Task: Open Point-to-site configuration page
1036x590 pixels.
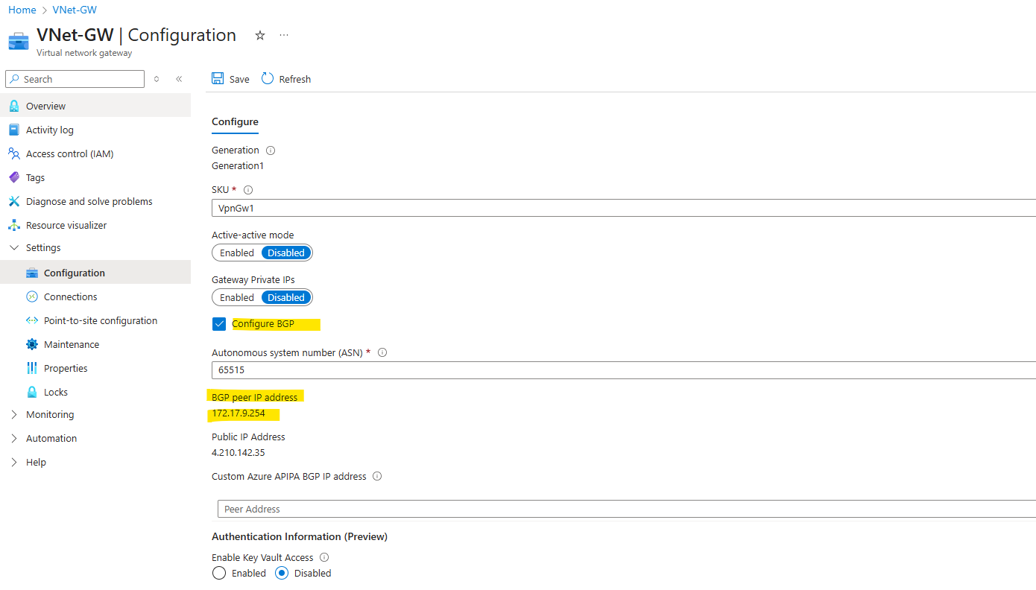Action: click(95, 320)
